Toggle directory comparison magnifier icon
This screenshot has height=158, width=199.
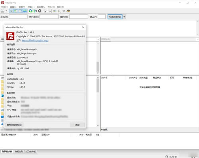tap(59, 11)
